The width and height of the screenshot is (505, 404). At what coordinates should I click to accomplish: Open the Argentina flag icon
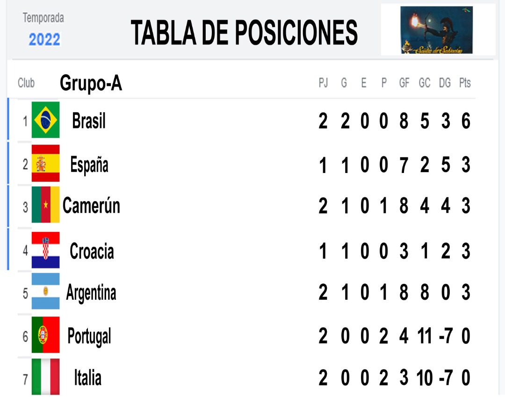45,291
